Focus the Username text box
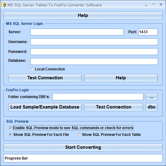 [x=94, y=42]
